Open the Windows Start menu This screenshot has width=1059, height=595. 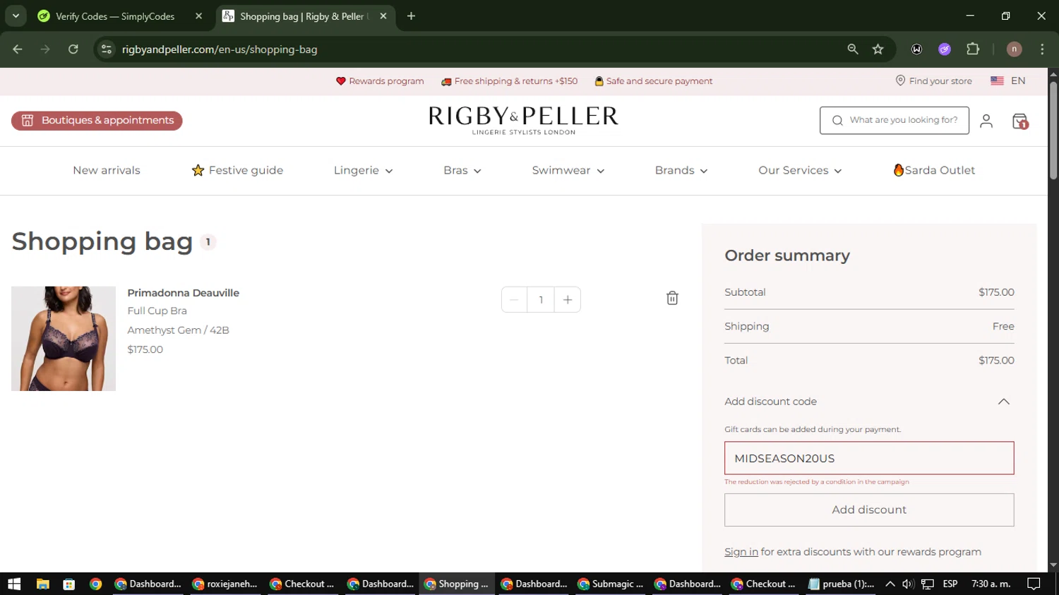14,584
